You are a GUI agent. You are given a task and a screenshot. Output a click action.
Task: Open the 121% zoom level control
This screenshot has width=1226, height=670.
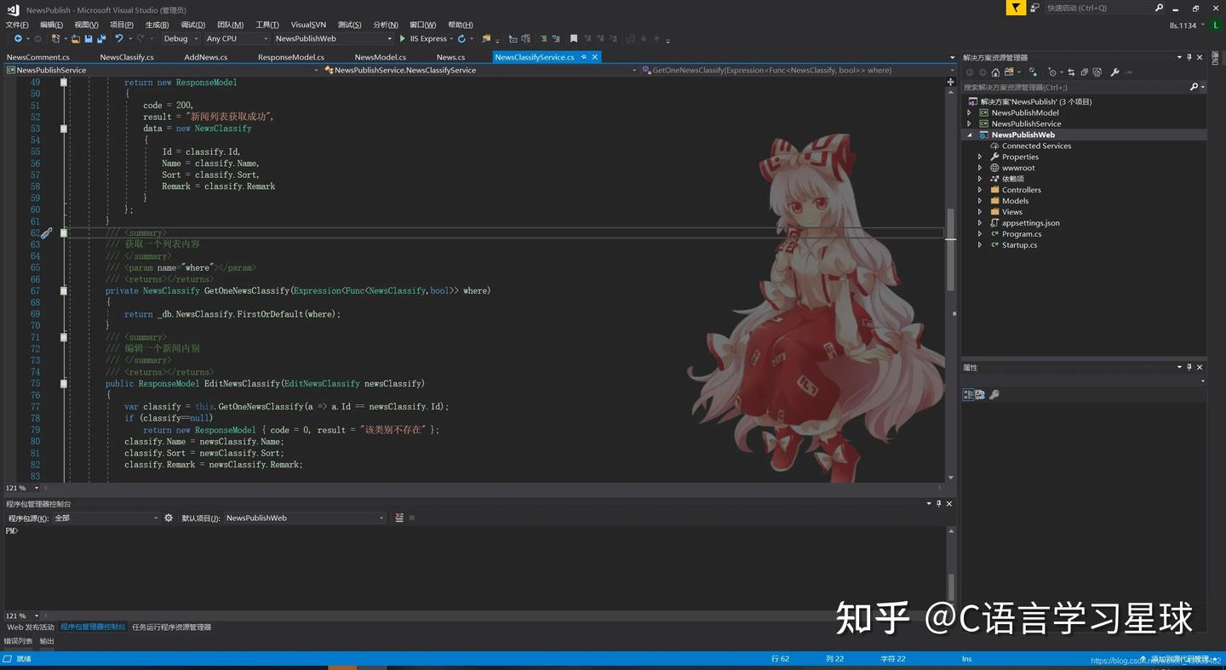tap(19, 488)
